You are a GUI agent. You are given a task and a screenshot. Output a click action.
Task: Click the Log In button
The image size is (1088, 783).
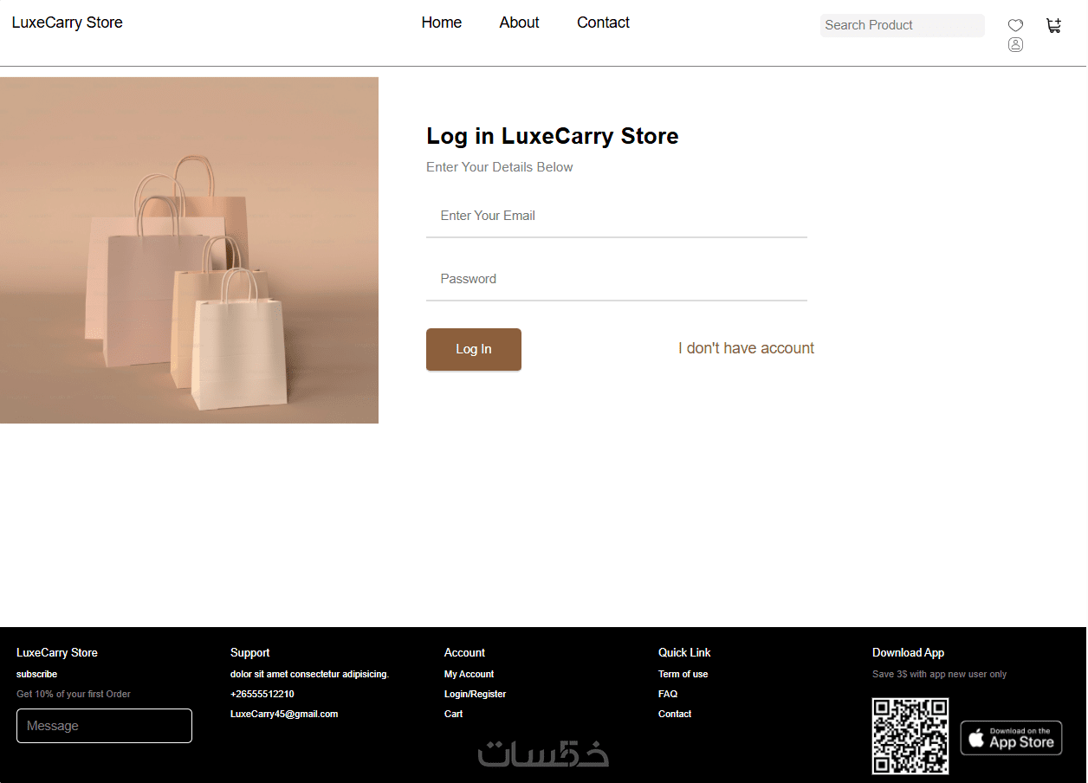(x=474, y=349)
